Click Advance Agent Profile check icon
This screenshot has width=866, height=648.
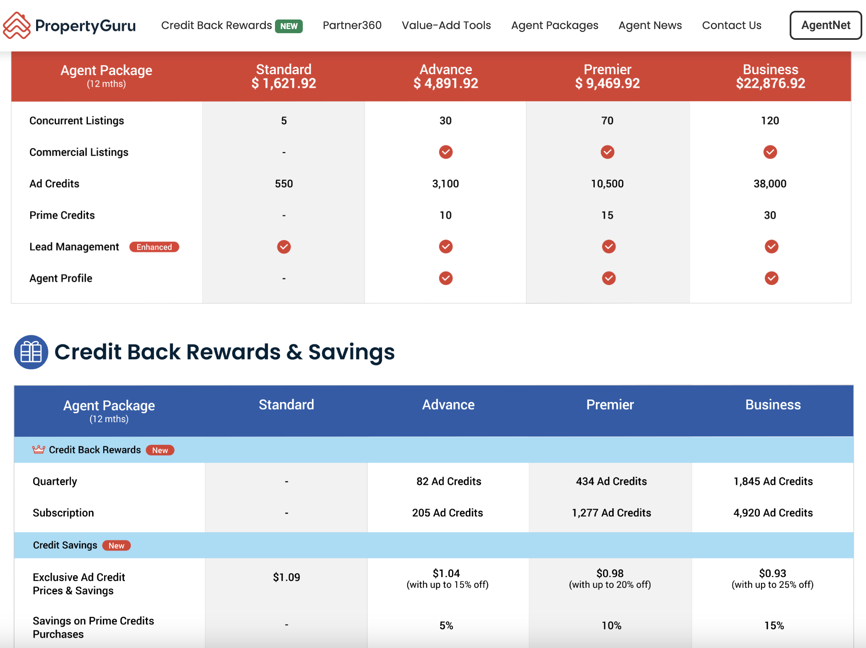(x=445, y=278)
